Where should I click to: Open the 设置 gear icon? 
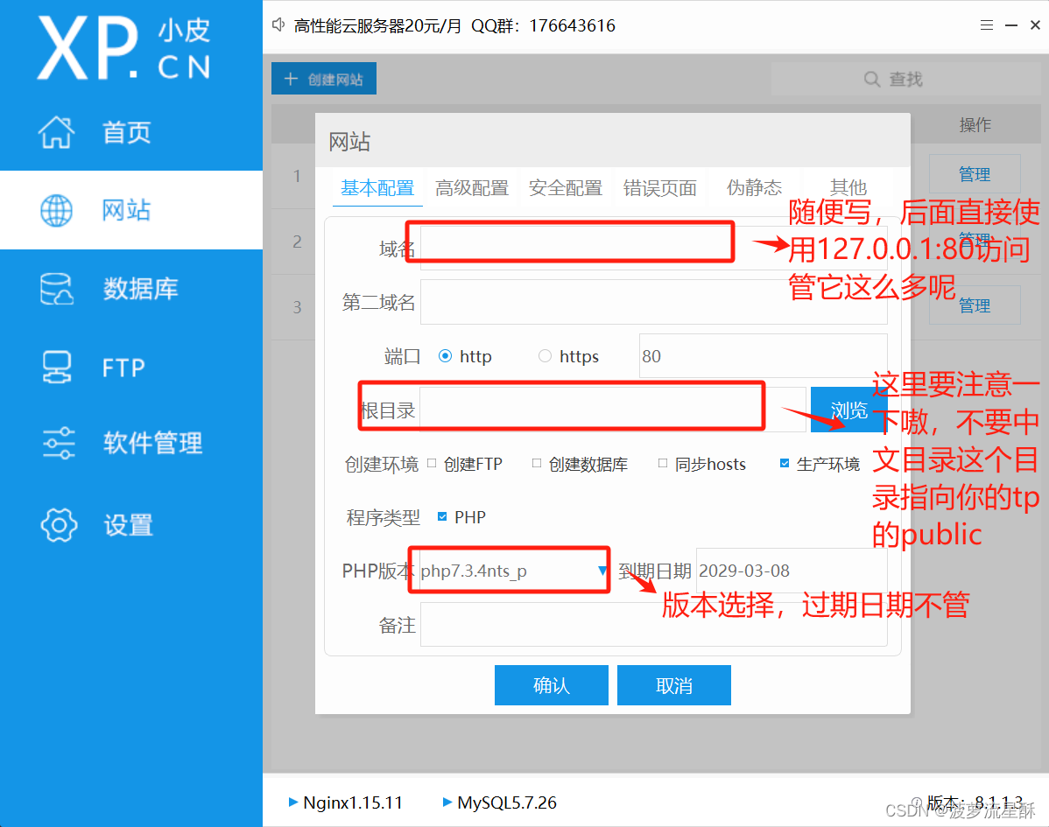(59, 525)
